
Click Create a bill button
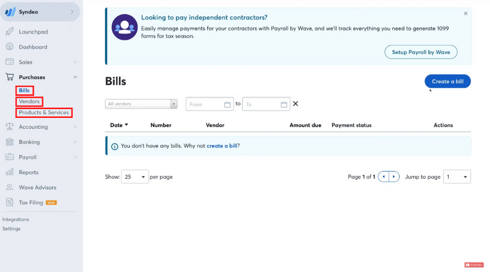coord(447,81)
